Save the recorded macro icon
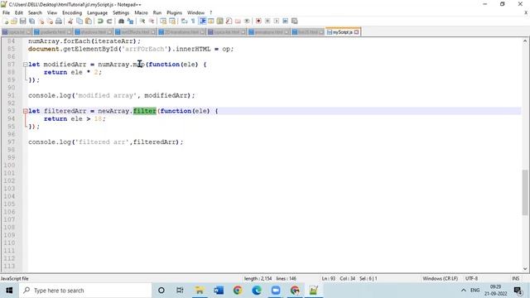The image size is (530, 298). point(295,21)
